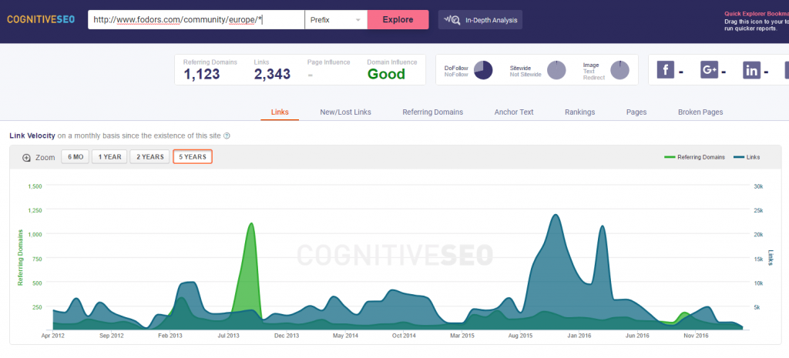Viewport: 789px width, 358px height.
Task: Click the URL input field
Action: point(196,19)
